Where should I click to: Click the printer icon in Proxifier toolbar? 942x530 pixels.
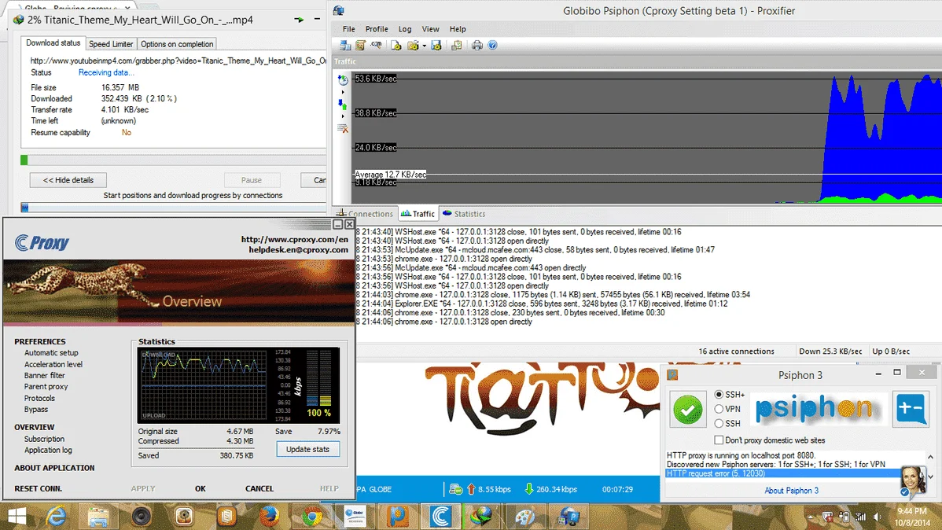click(x=477, y=45)
